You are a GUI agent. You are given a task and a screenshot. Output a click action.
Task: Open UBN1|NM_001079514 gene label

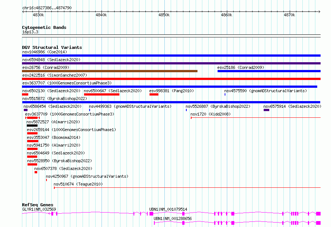[168, 209]
